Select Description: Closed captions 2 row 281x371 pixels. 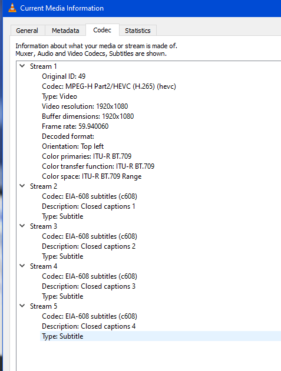coord(89,246)
